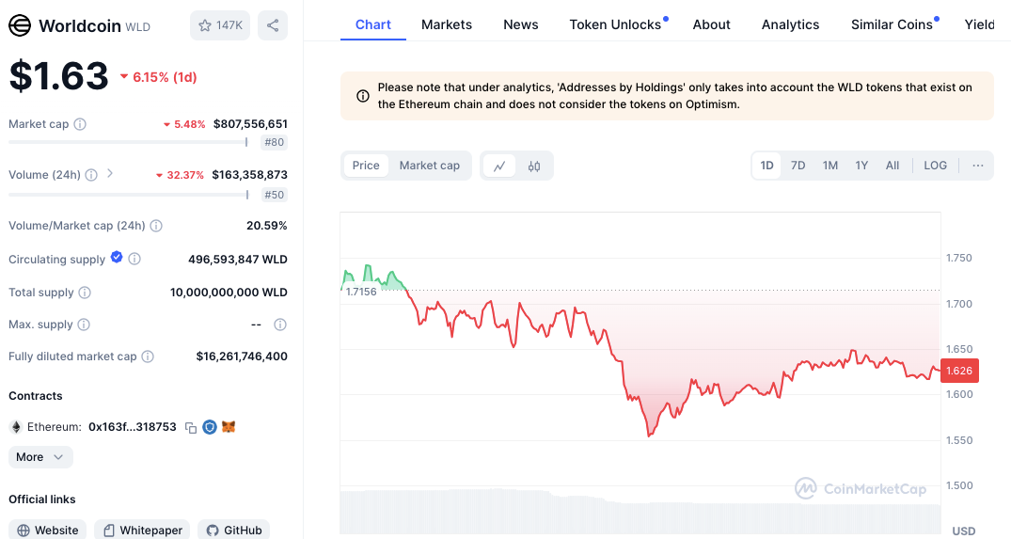Show Volume/Market cap info icon
1011x539 pixels.
click(156, 226)
